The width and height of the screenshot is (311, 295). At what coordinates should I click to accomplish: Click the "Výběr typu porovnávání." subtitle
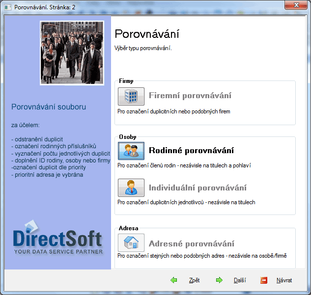(x=143, y=48)
